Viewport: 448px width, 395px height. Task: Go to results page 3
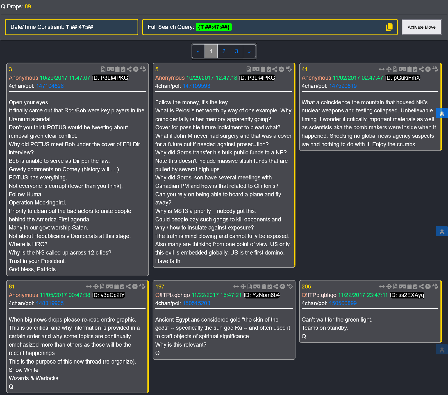237,51
